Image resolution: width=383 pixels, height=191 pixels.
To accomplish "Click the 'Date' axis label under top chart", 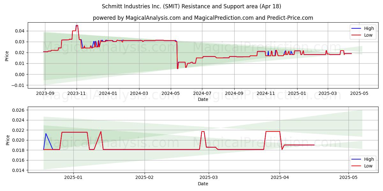I will [x=203, y=100].
